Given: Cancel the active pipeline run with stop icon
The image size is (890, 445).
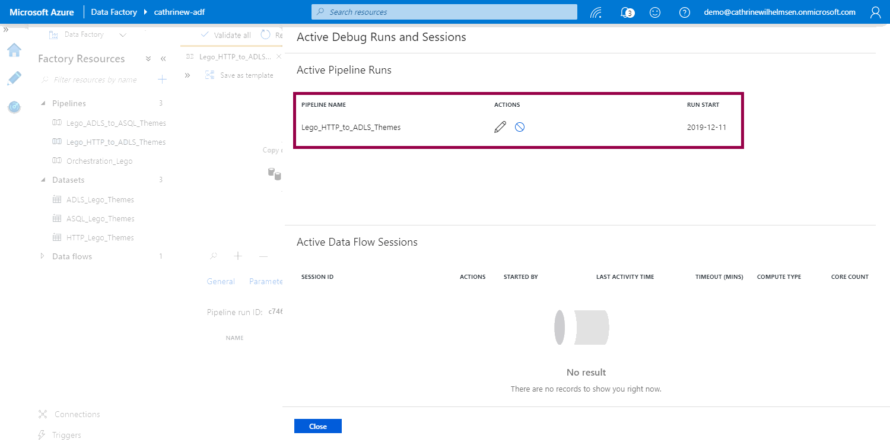Looking at the screenshot, I should pos(520,127).
